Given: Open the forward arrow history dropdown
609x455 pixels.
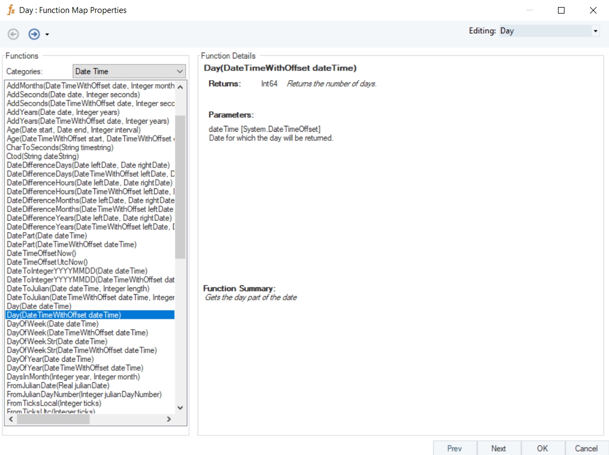Looking at the screenshot, I should [x=47, y=35].
